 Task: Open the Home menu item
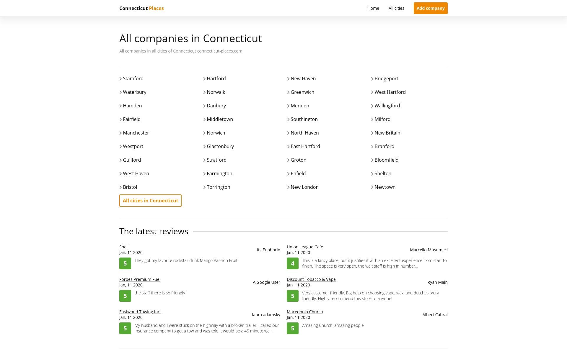point(373,8)
